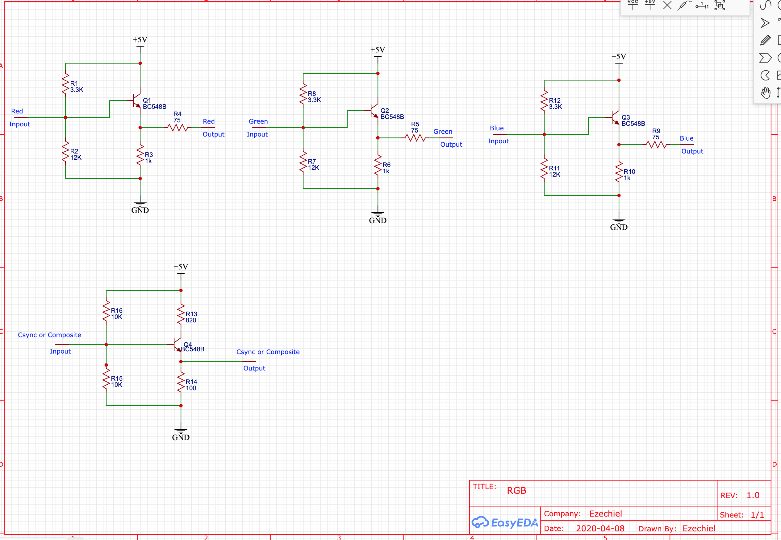The image size is (781, 540).
Task: Select the +5V net flag tool
Action: tap(650, 5)
